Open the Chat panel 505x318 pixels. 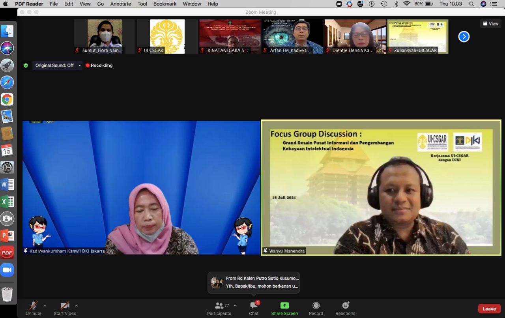(254, 306)
